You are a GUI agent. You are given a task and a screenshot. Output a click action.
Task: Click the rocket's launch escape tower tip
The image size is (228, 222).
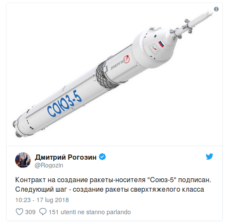209,13
